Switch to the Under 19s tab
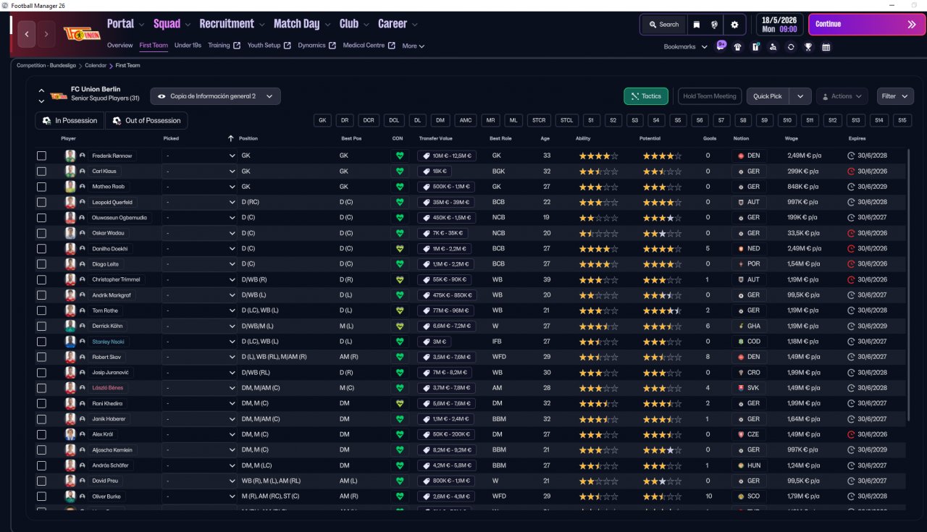This screenshot has height=532, width=927. 188,46
